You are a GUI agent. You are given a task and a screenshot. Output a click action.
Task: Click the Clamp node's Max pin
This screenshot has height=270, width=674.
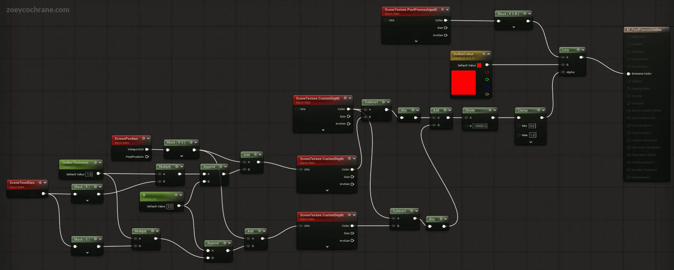coord(519,135)
